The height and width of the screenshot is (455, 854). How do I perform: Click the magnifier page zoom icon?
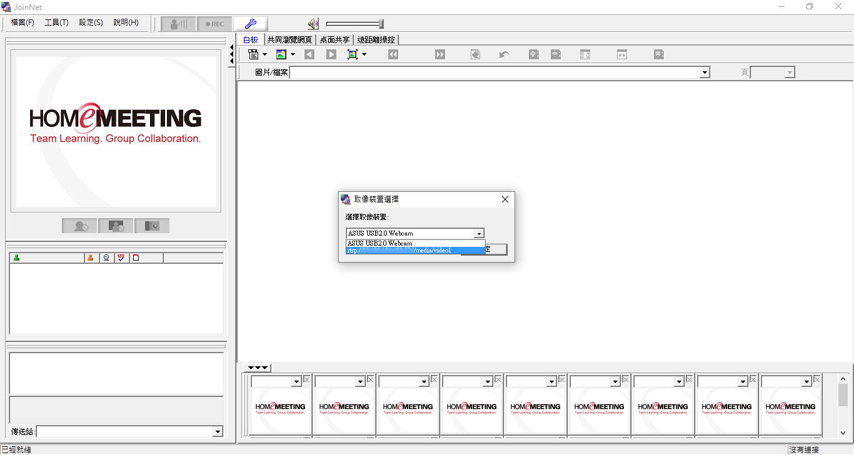tap(659, 54)
